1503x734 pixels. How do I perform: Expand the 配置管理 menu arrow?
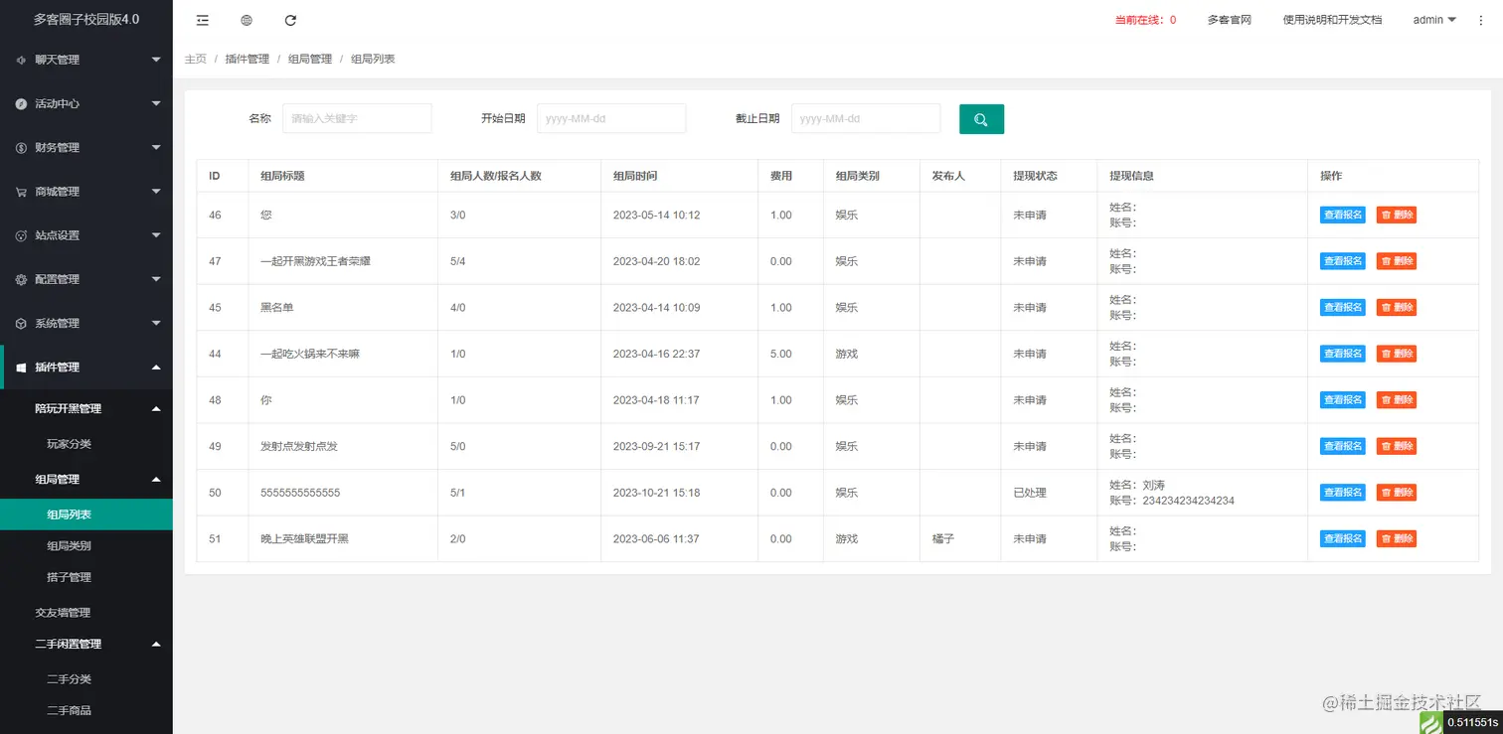(156, 279)
